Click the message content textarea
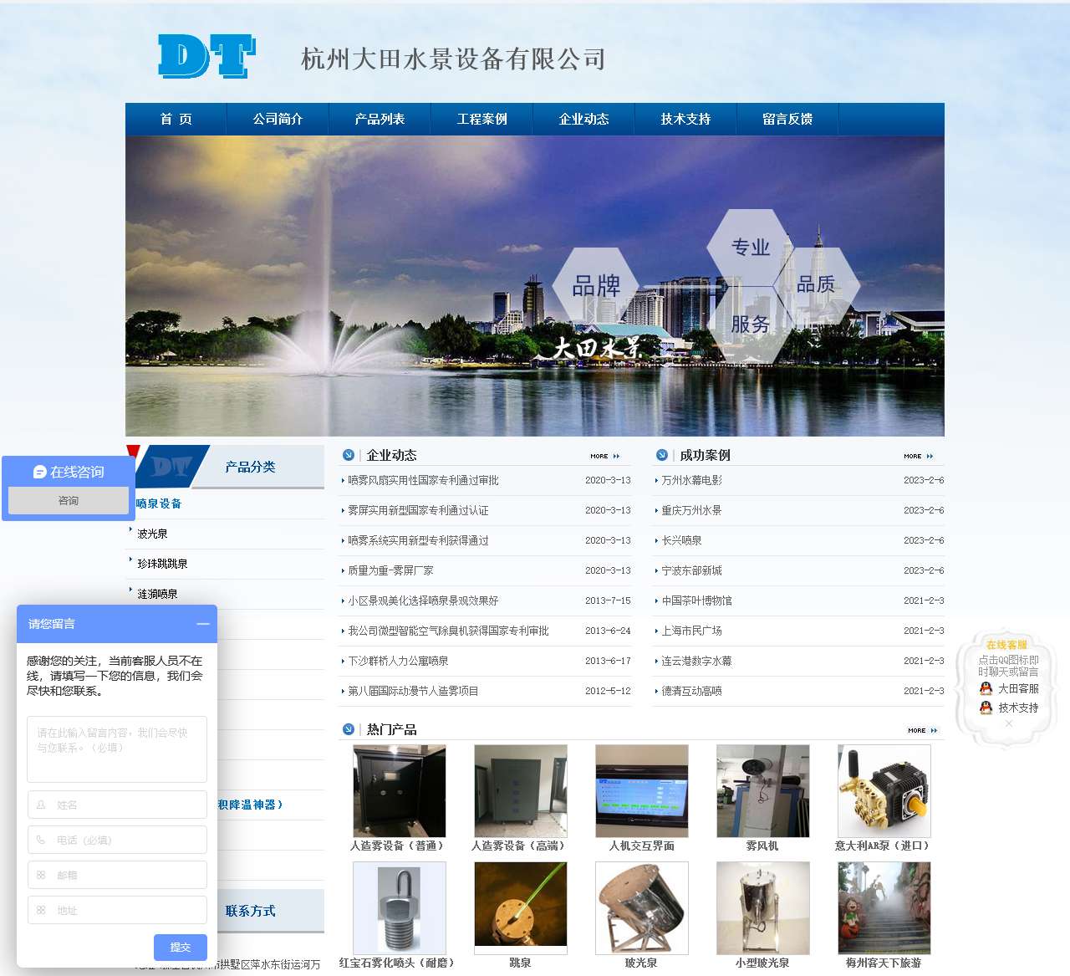The width and height of the screenshot is (1070, 976). [x=116, y=749]
